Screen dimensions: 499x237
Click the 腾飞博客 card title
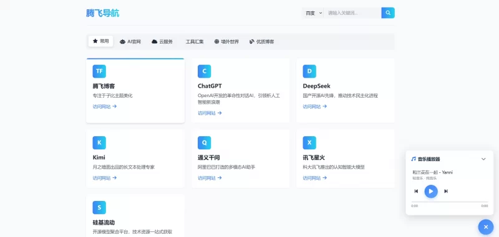click(x=104, y=86)
